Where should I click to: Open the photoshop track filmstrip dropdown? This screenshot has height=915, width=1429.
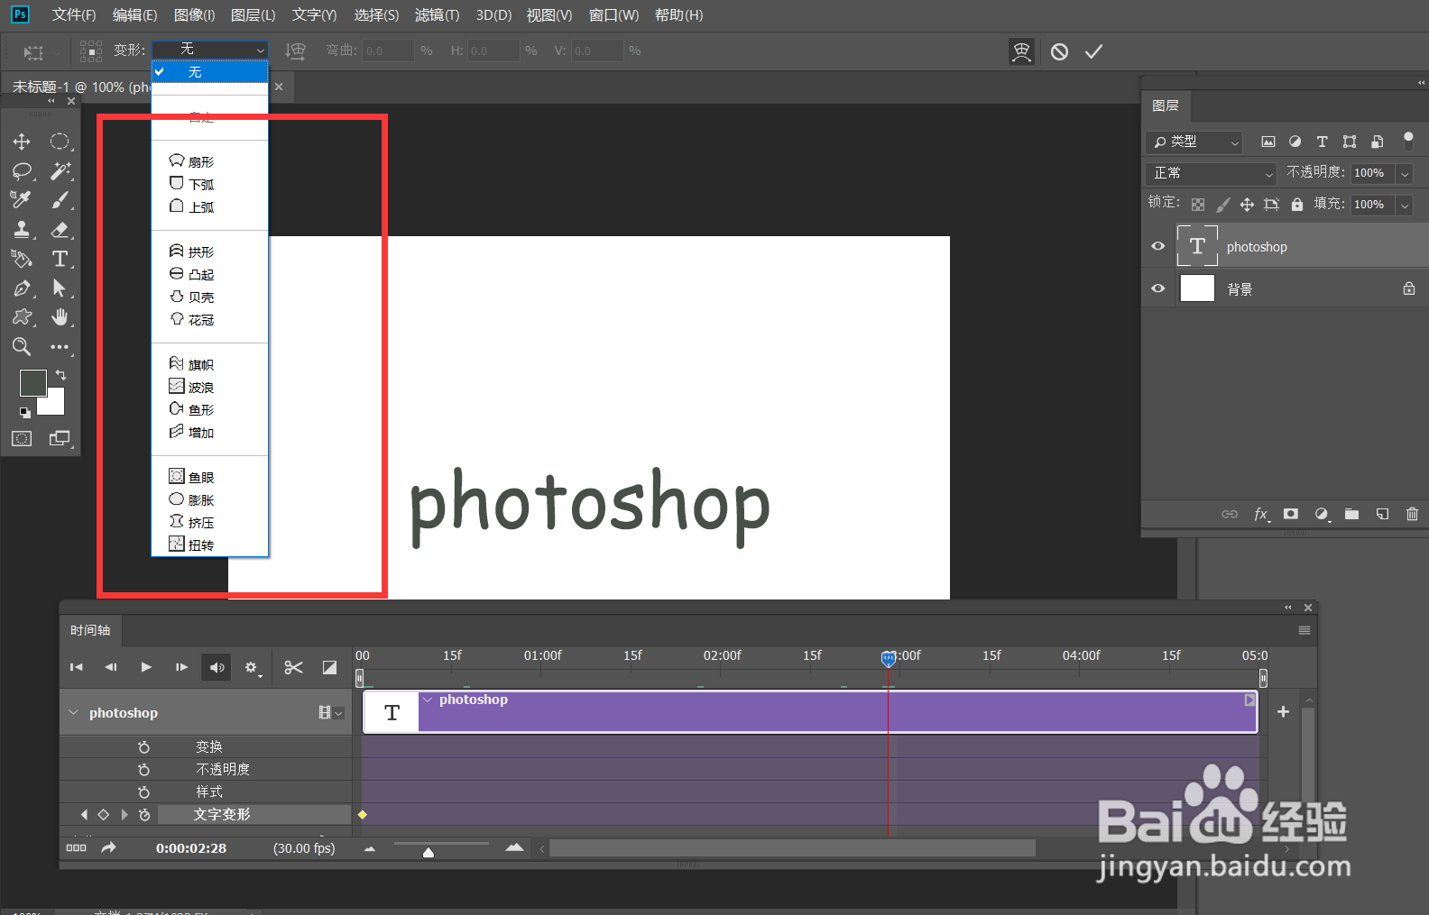[330, 712]
